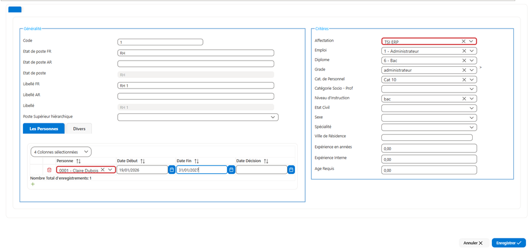530x249 pixels.
Task: Focus the Ville de Résidence field
Action: [427, 137]
